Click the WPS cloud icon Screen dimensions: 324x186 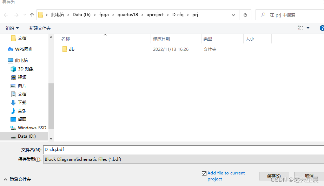click(x=10, y=49)
